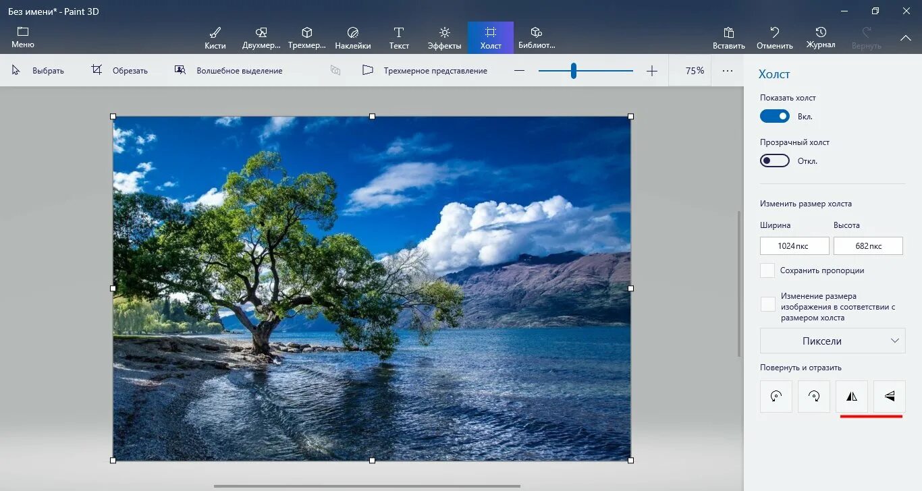922x491 pixels.
Task: Click the Холст panel heading
Action: click(x=774, y=74)
